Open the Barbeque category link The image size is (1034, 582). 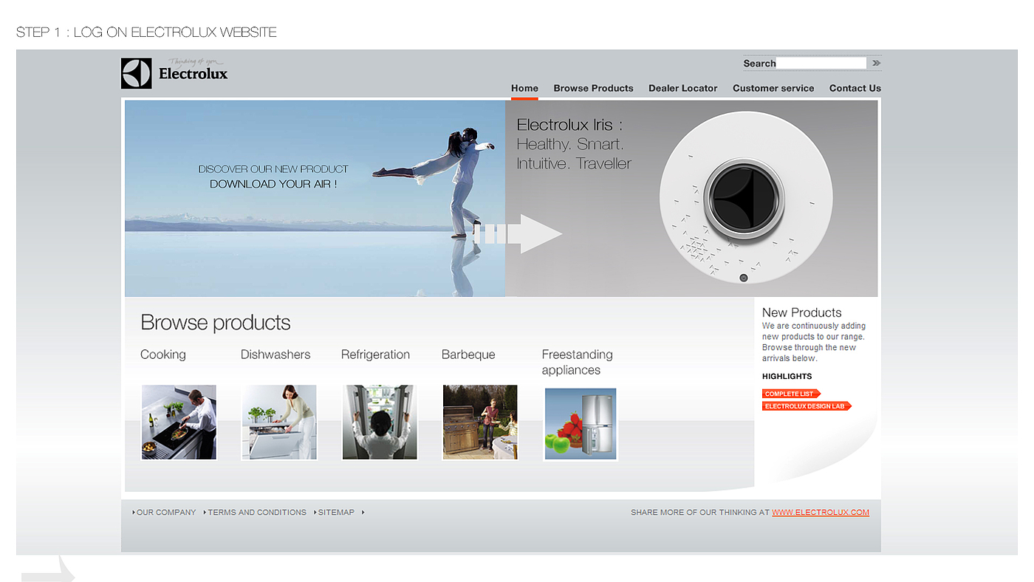(x=468, y=355)
